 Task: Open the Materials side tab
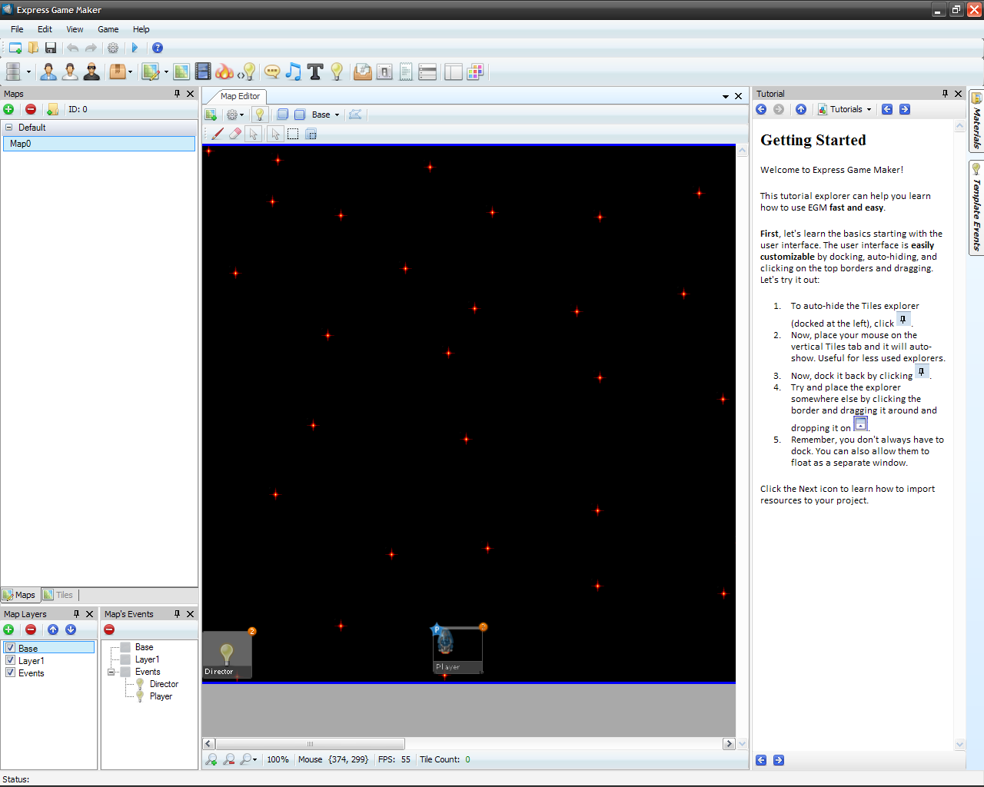(976, 121)
